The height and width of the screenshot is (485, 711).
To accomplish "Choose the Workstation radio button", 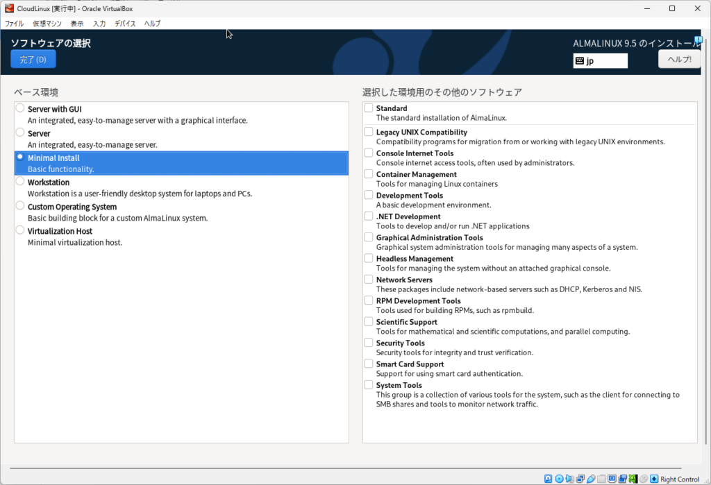I will [20, 182].
